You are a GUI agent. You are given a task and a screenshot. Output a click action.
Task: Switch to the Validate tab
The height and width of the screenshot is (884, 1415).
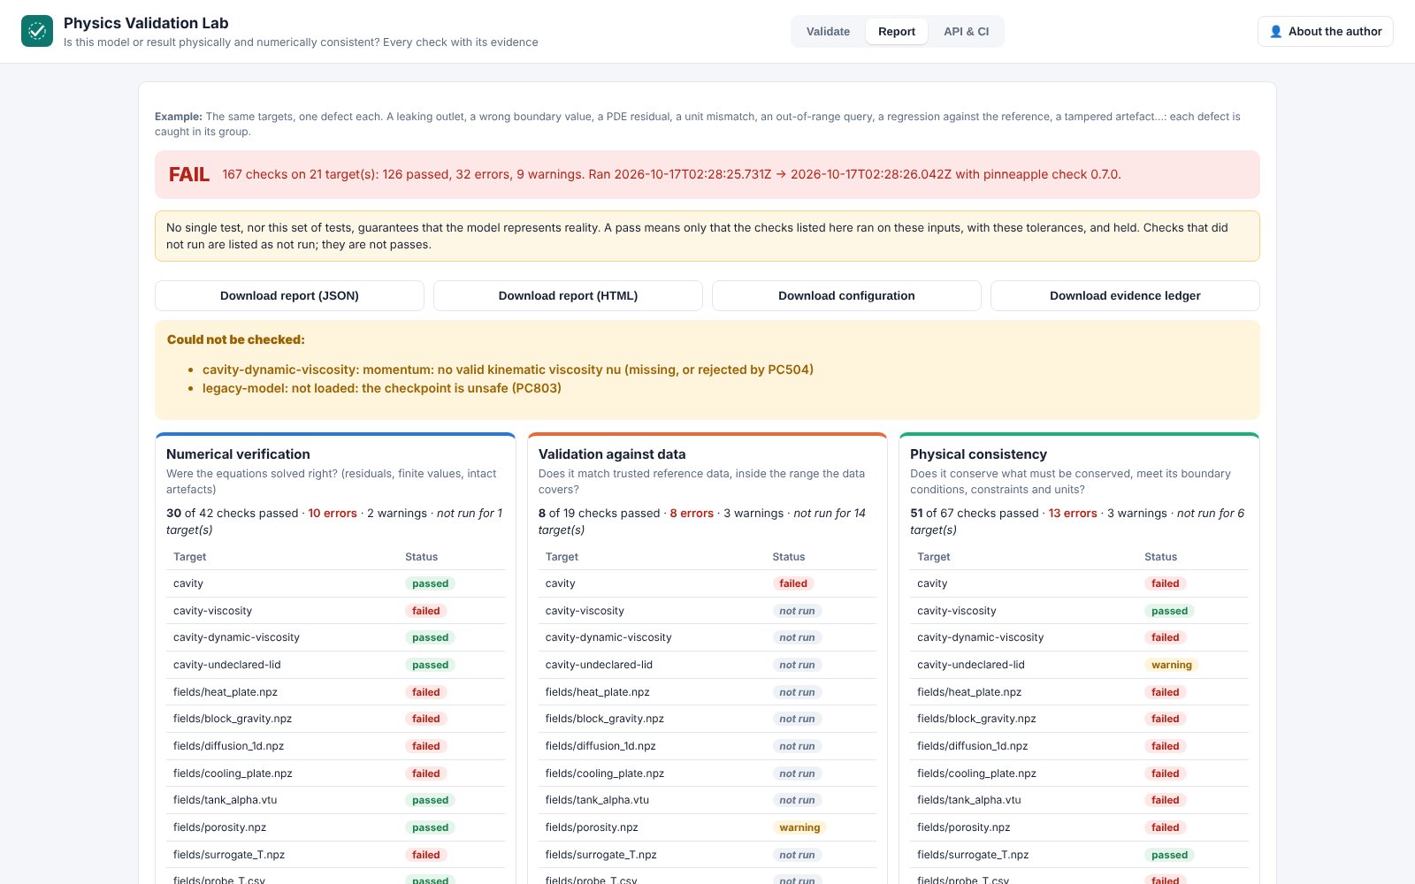coord(828,31)
